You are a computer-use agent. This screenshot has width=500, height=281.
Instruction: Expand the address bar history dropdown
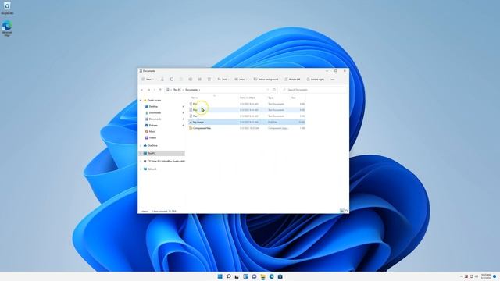[268, 90]
